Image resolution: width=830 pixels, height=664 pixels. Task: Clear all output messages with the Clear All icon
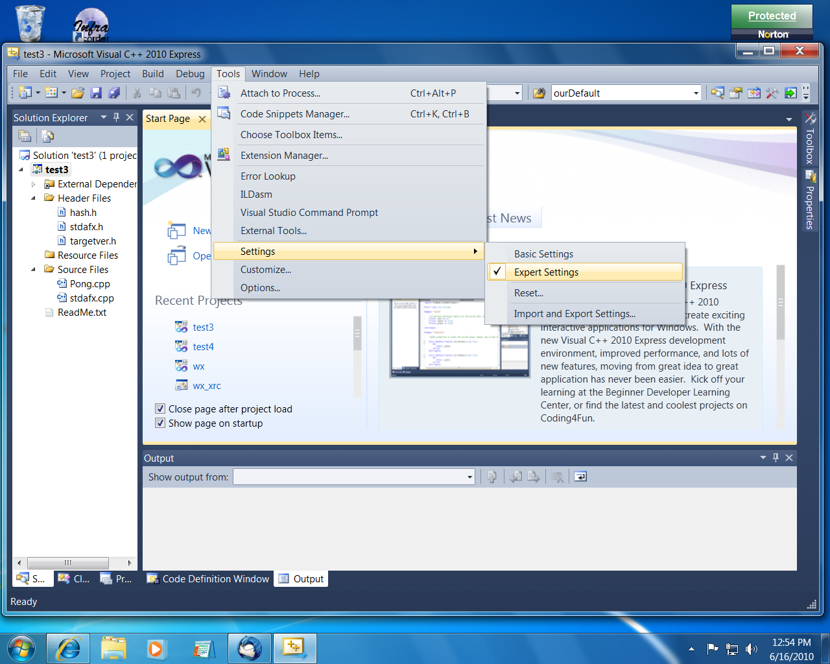click(x=556, y=476)
